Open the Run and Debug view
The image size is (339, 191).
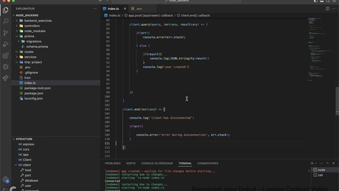click(6, 44)
